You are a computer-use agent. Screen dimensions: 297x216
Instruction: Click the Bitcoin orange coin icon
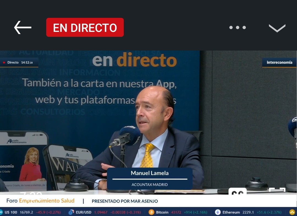151,212
